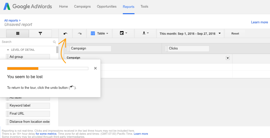Image resolution: width=270 pixels, height=138 pixels.
Task: Open the filter funnel panel
Action: click(x=40, y=33)
